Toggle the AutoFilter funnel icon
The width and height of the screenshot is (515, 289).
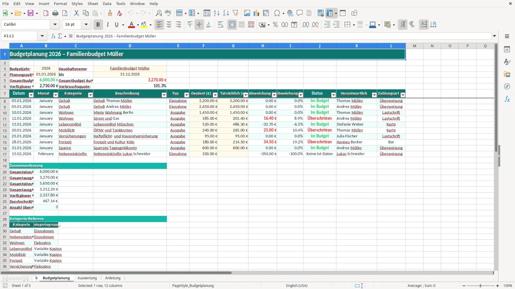235,13
